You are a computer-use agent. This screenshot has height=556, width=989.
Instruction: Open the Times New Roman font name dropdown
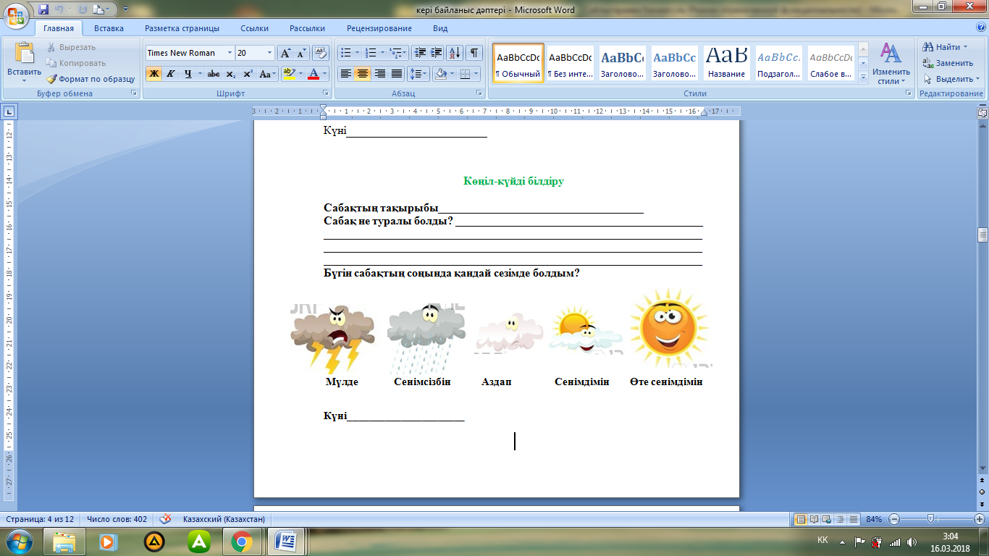pyautogui.click(x=230, y=53)
